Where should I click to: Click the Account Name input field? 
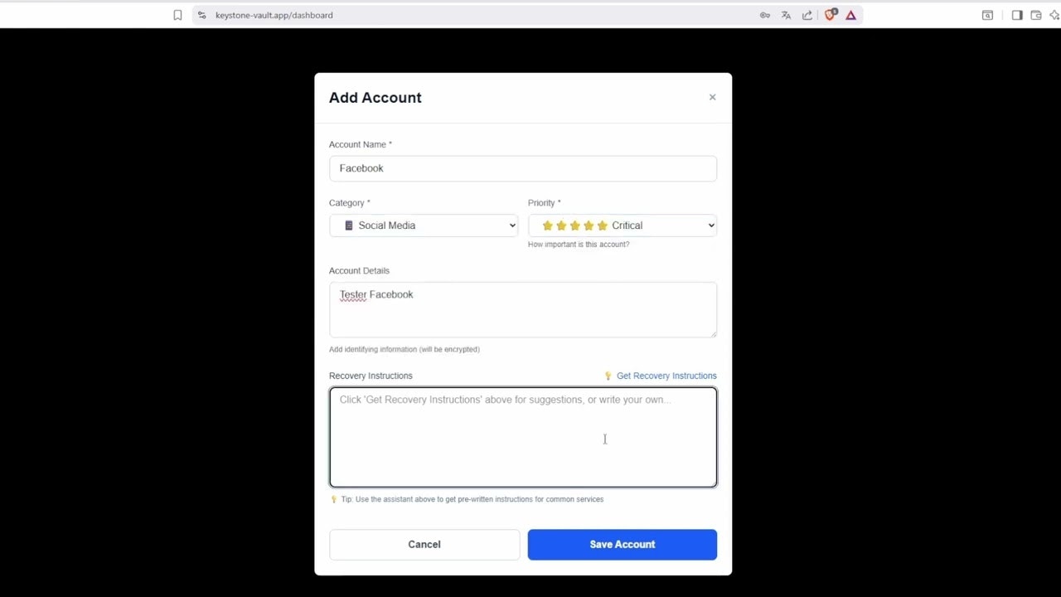(523, 168)
